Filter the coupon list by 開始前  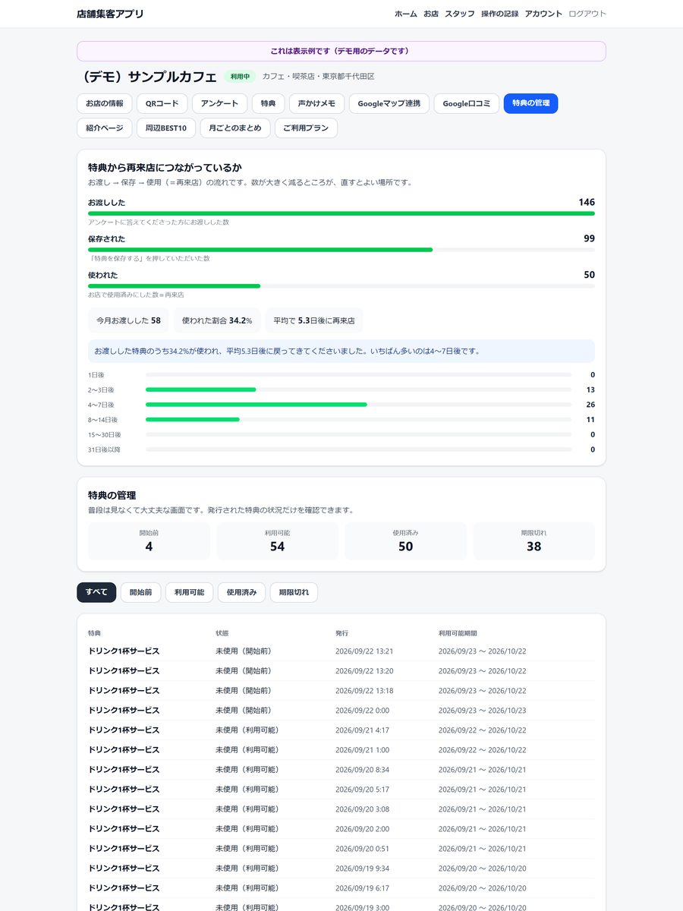(x=140, y=592)
